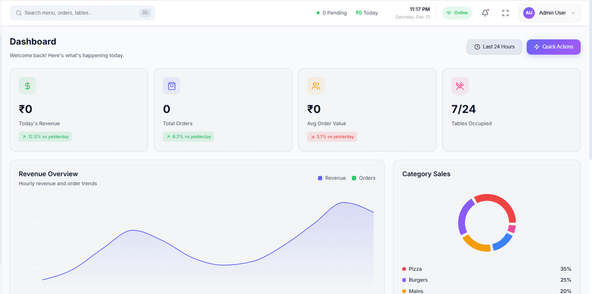Click the notification bell icon
Screen dimensions: 592x294
(485, 13)
